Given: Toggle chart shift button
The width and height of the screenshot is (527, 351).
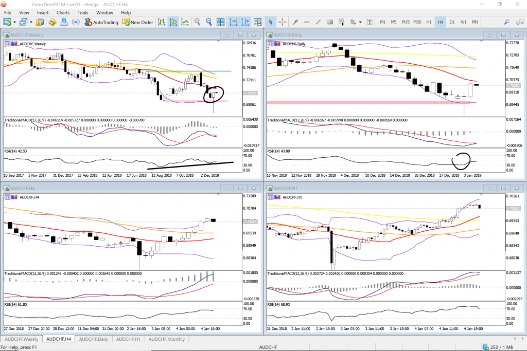Looking at the screenshot, I should click(x=244, y=22).
